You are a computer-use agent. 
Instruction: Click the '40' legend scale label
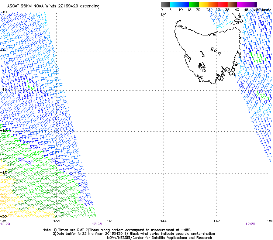[237, 10]
